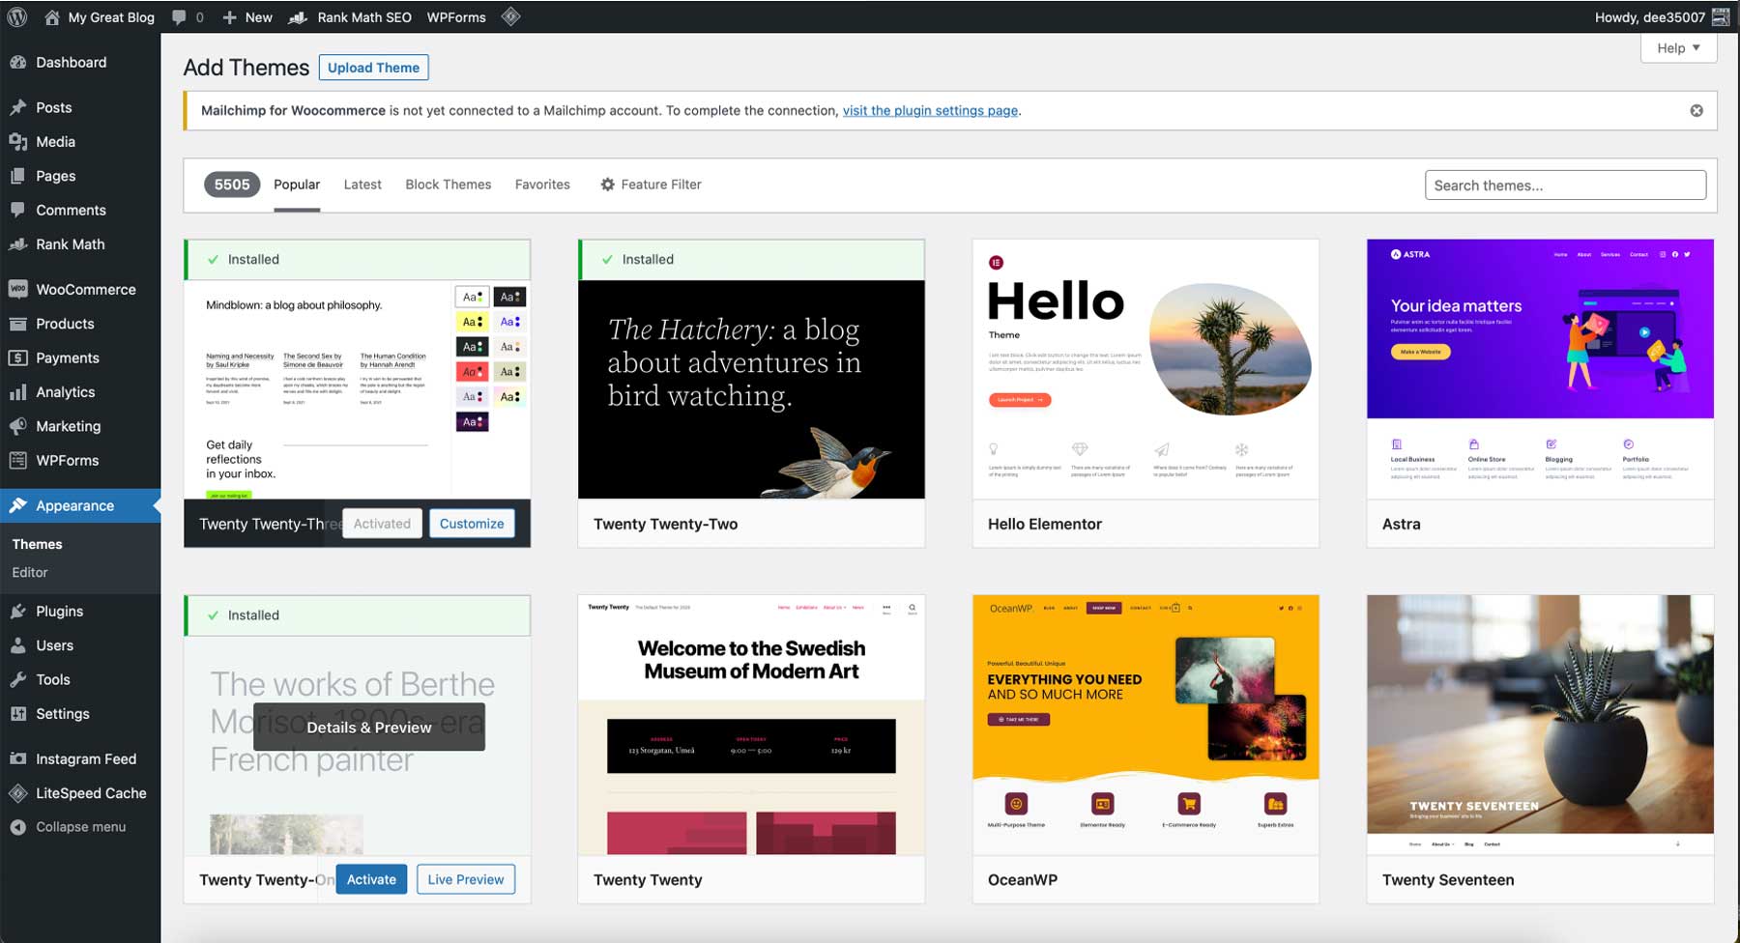
Task: Click the Appearance paintbrush icon
Action: click(x=17, y=505)
